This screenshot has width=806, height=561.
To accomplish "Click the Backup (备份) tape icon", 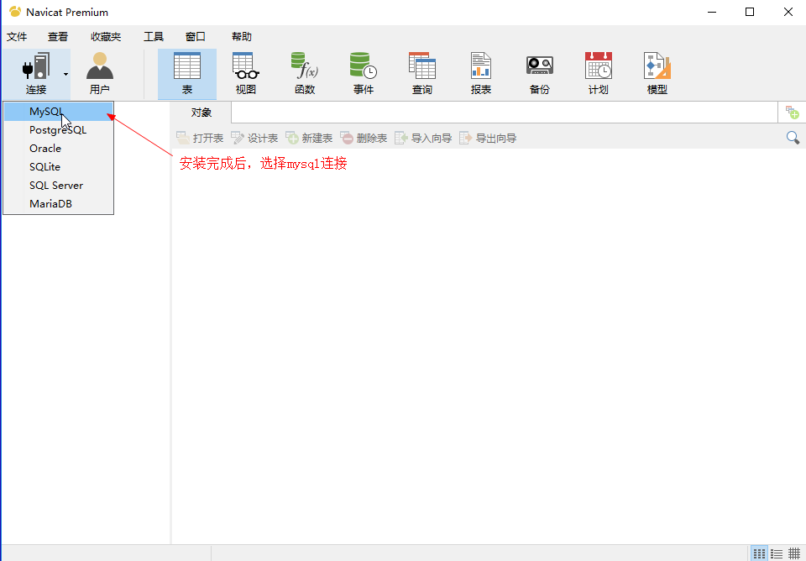I will (x=539, y=73).
